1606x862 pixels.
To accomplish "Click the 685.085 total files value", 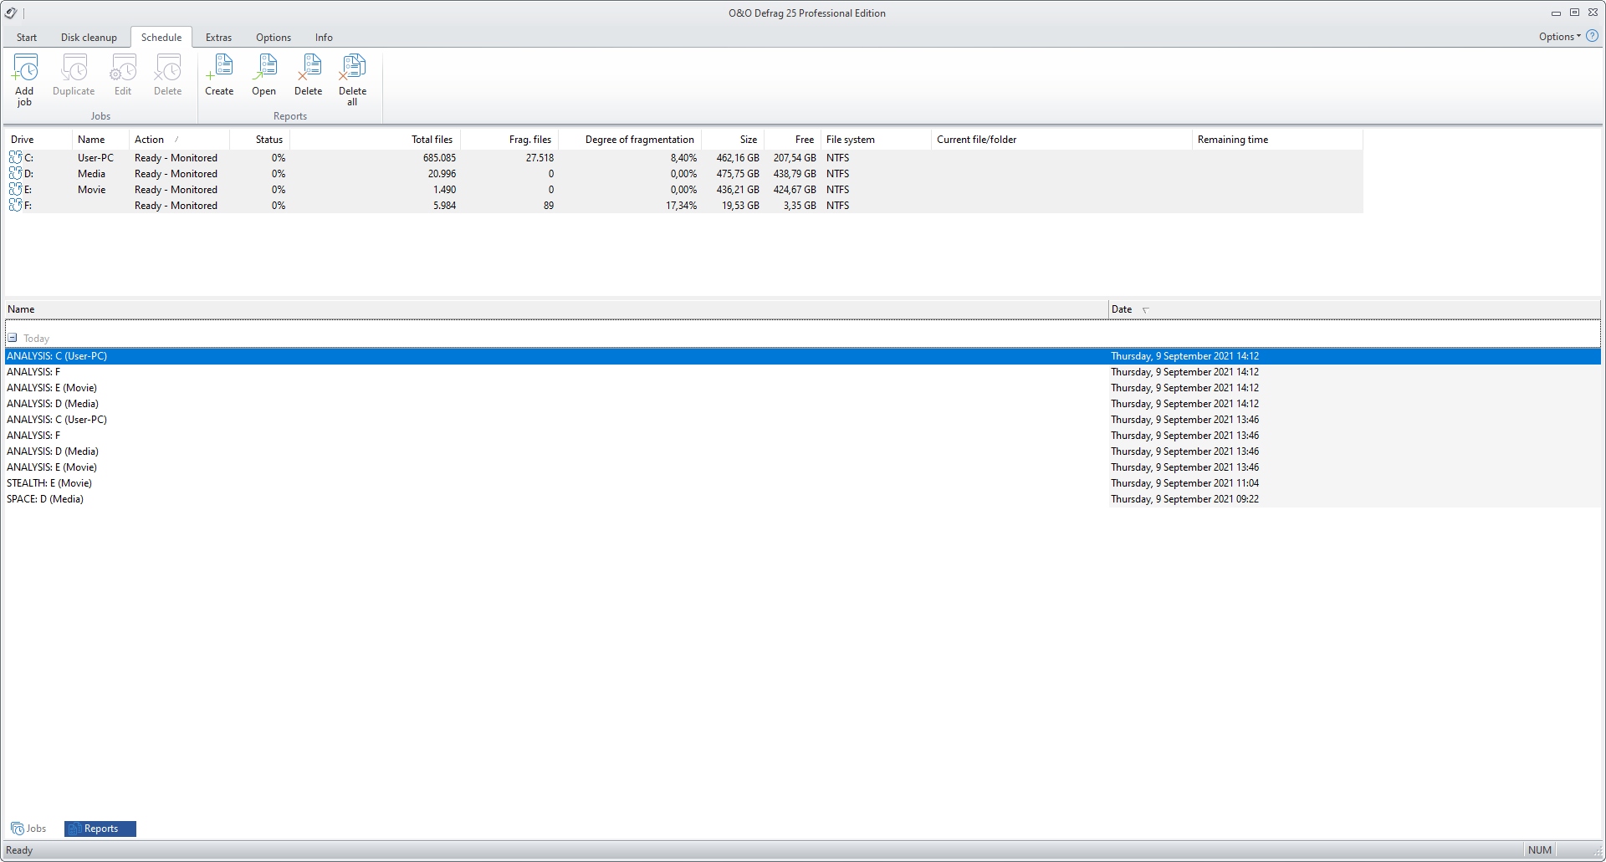I will click(x=439, y=157).
